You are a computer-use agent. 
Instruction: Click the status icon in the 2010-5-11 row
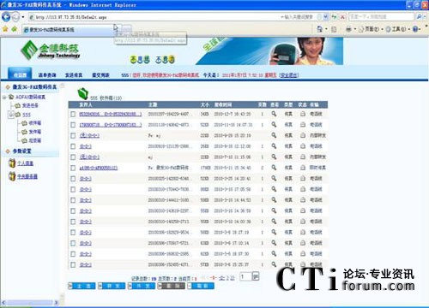[x=303, y=168]
